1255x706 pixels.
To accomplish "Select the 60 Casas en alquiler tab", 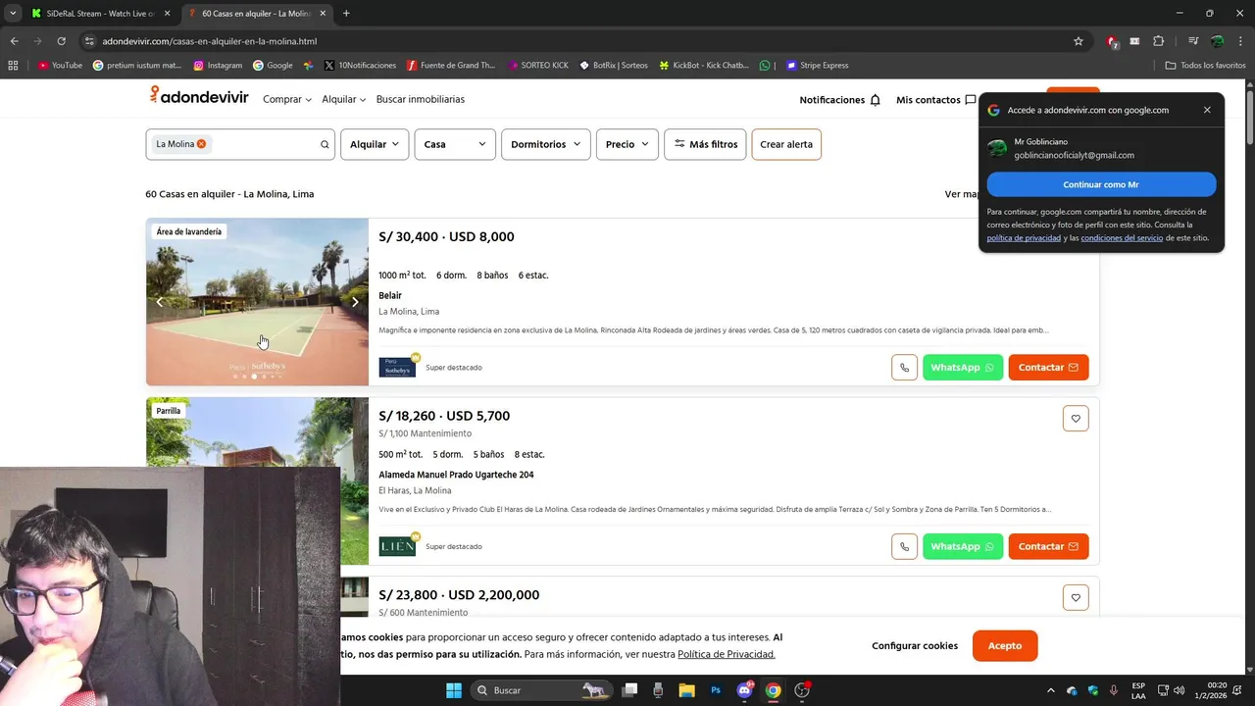I will click(x=257, y=14).
